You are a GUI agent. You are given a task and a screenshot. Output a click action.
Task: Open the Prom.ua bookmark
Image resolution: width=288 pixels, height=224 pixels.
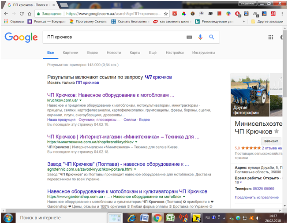tap(46, 22)
